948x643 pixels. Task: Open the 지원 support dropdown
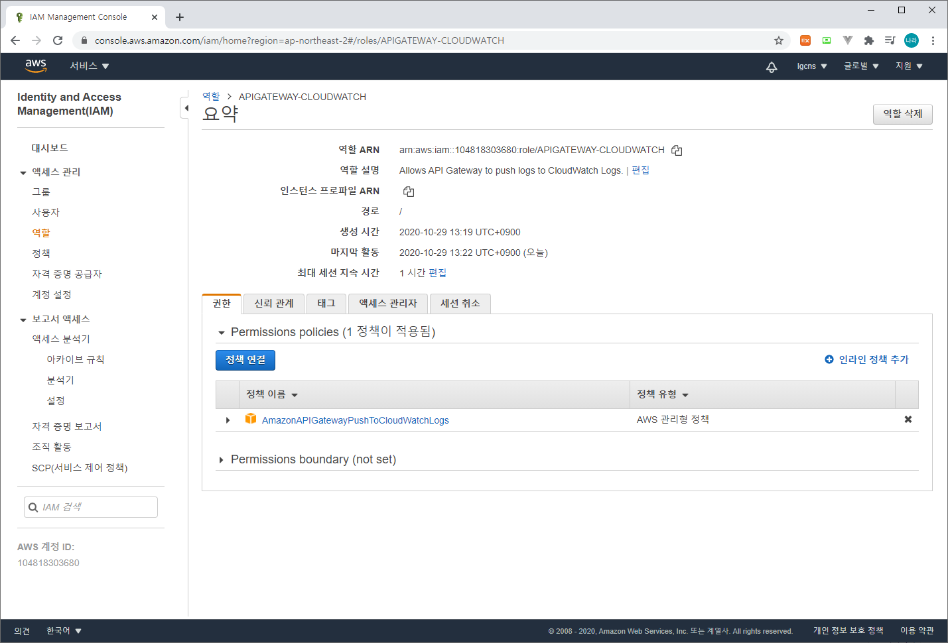pyautogui.click(x=909, y=66)
